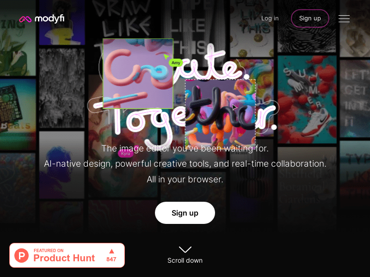The height and width of the screenshot is (277, 370).
Task: Click the 847 upvote count
Action: coord(111,259)
